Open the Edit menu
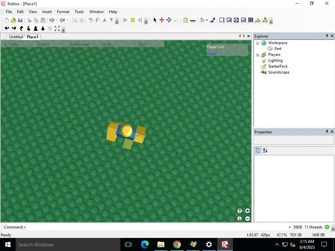The width and height of the screenshot is (335, 251). pos(20,12)
